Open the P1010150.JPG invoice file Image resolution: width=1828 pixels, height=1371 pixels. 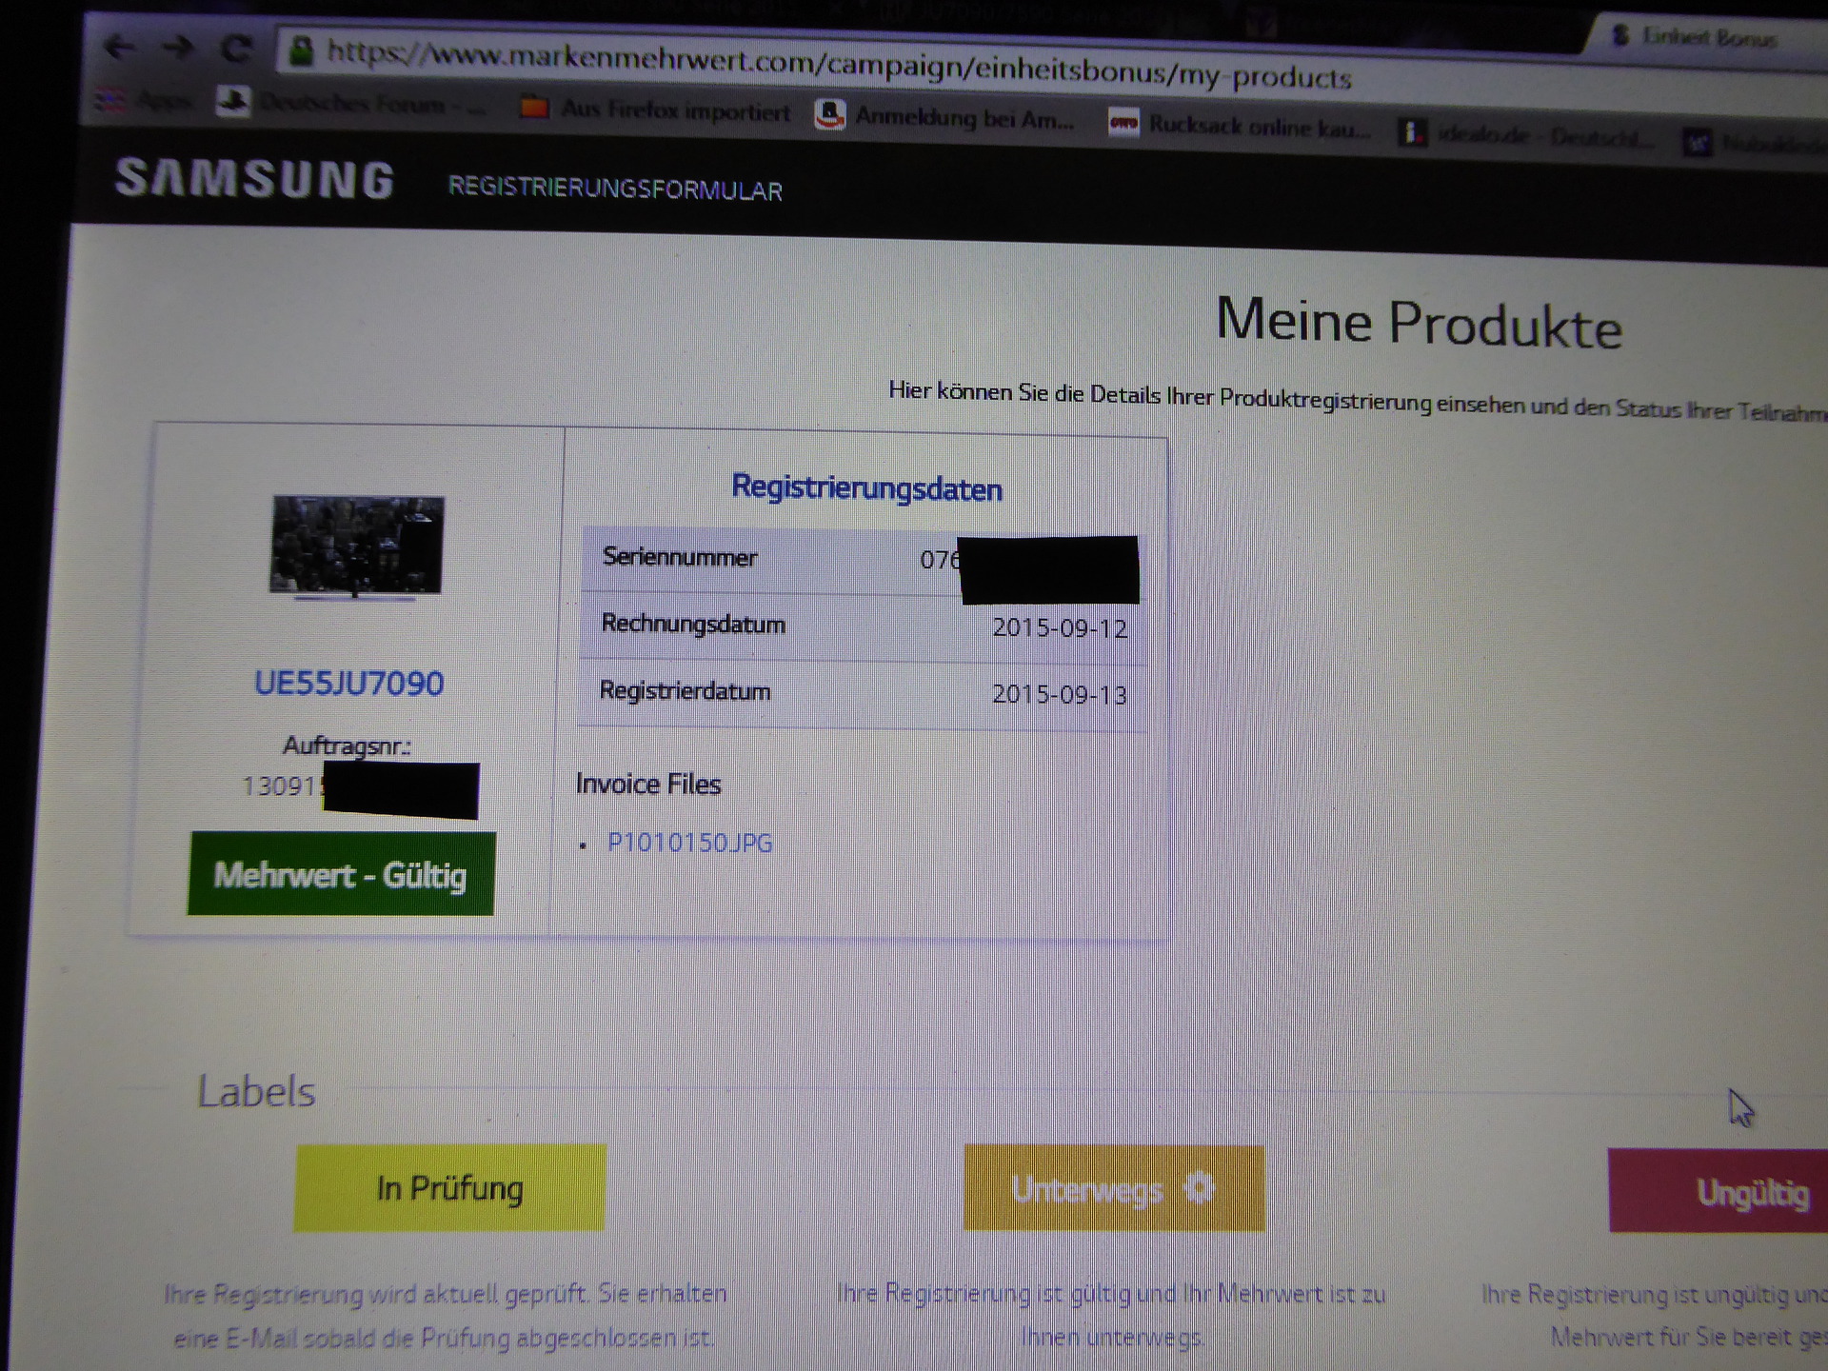coord(689,843)
